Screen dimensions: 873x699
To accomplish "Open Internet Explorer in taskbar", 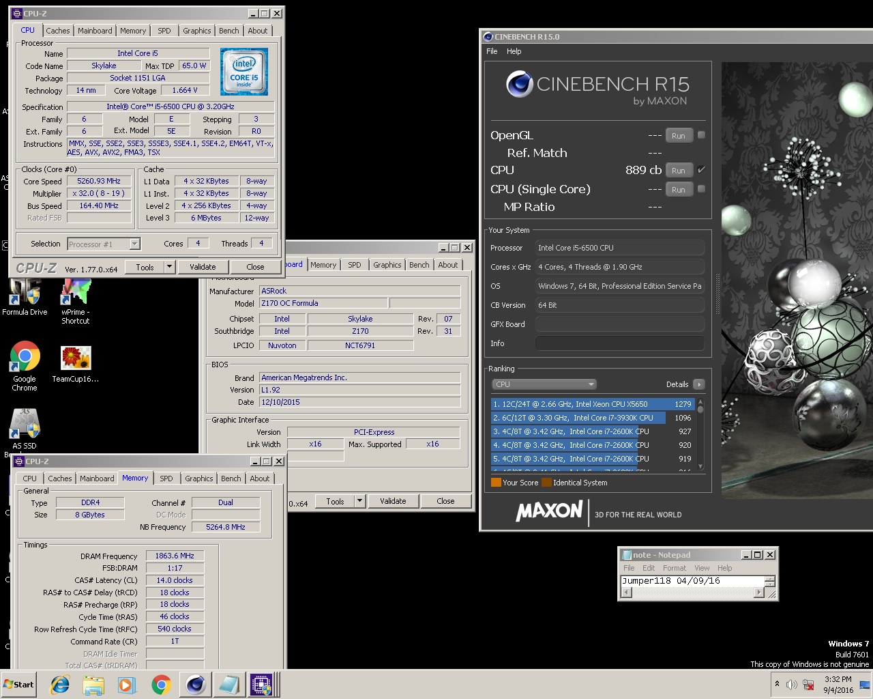I will pos(60,684).
